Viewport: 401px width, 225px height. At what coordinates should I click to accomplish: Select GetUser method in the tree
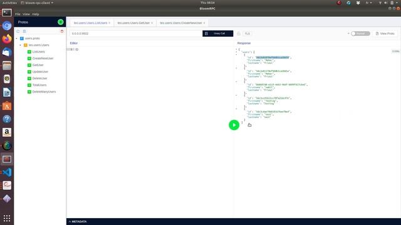(x=38, y=65)
